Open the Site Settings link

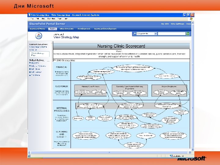tap(178, 24)
